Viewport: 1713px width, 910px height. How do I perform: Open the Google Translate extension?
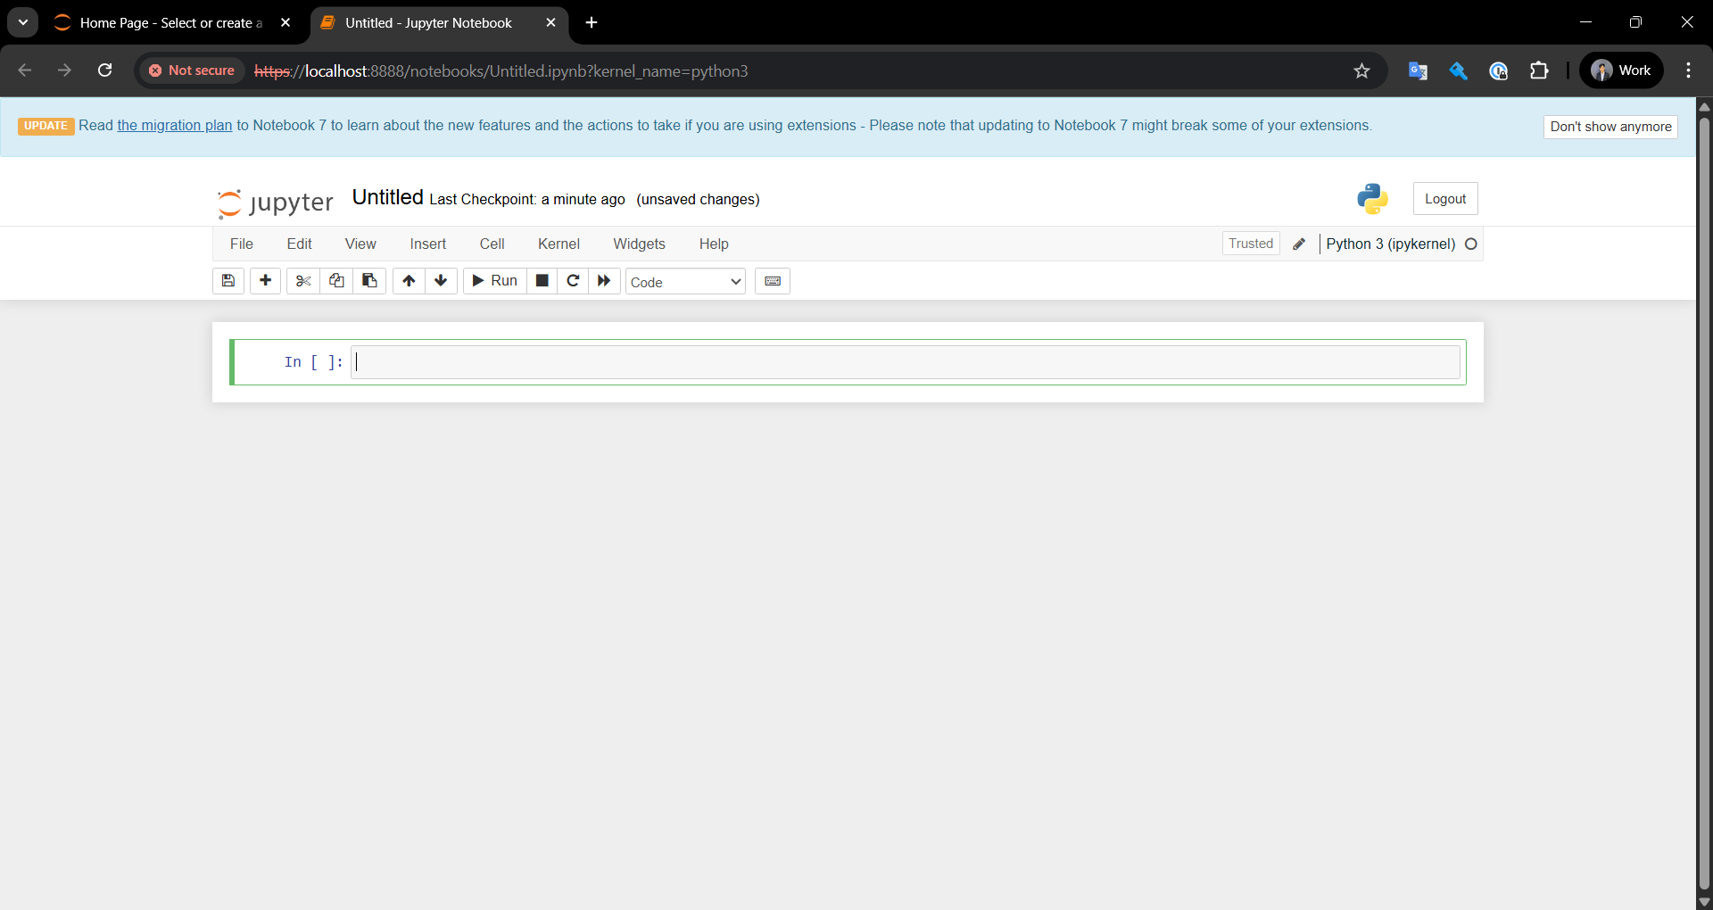click(1418, 70)
